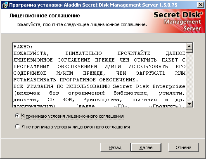
Task: Click the 'Лицензионное соглашение' heading
Action: tap(45, 16)
